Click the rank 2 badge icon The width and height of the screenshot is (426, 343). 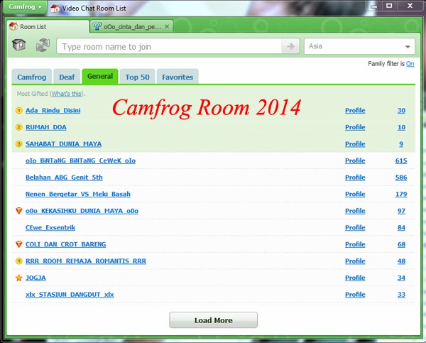tap(18, 127)
